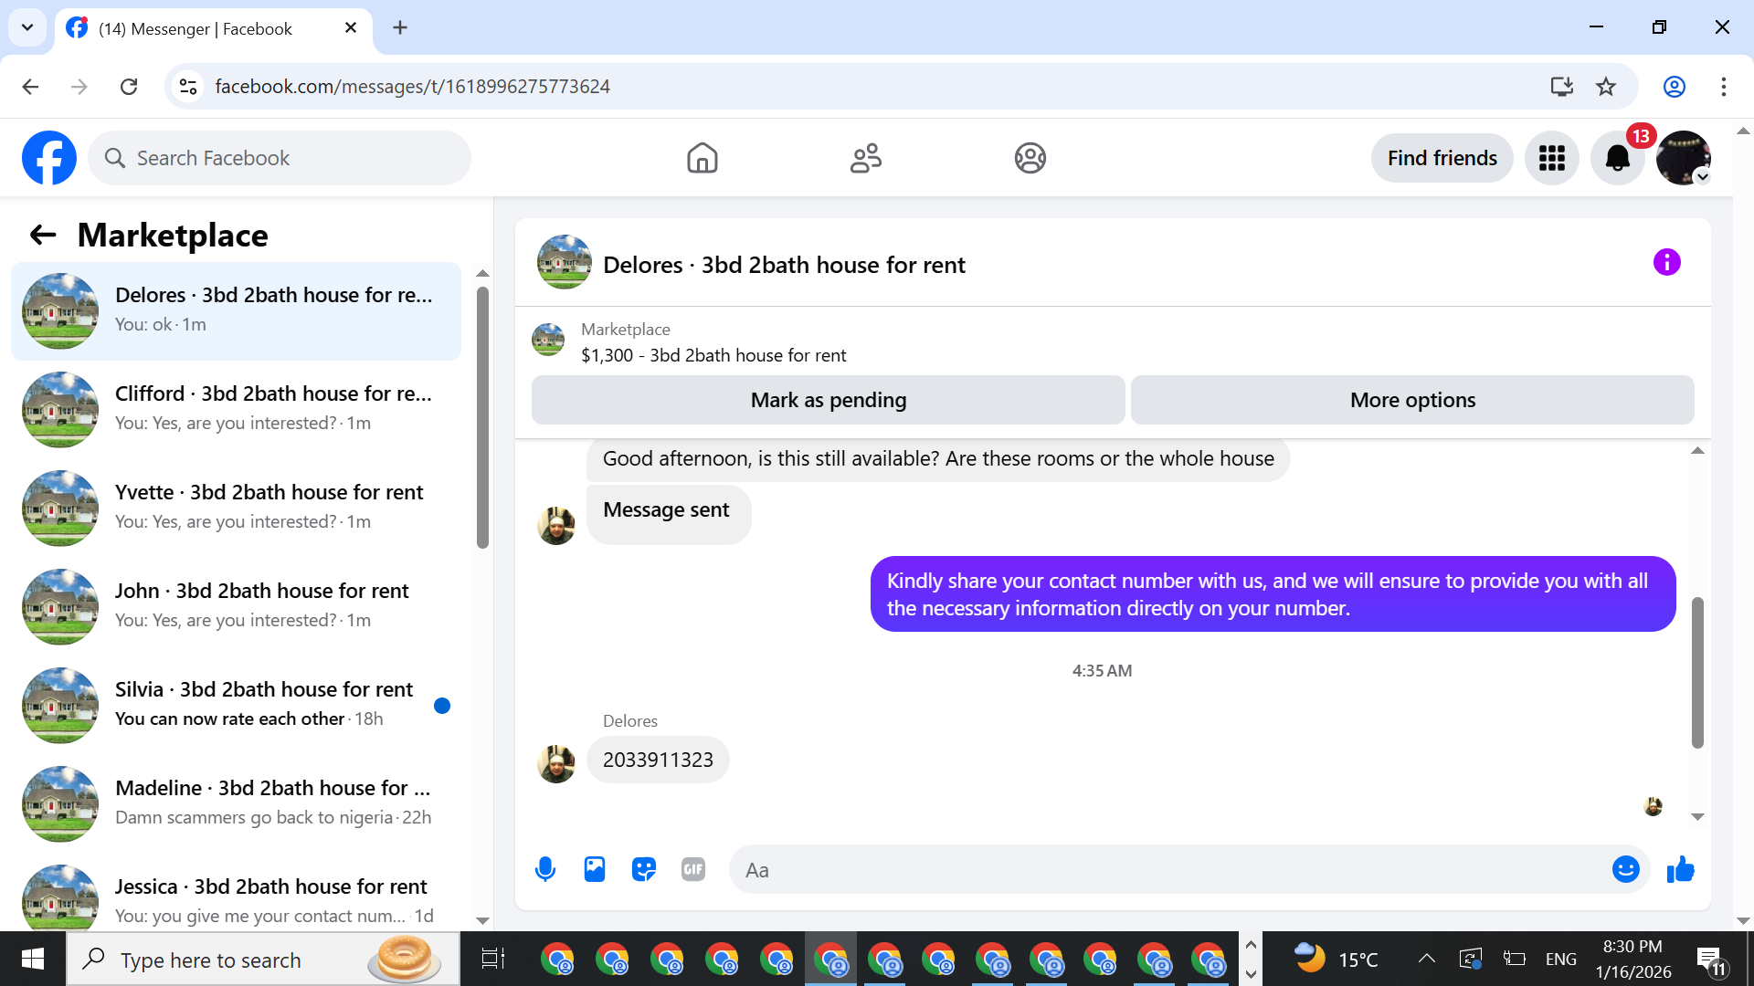
Task: Click the More options button
Action: pyautogui.click(x=1411, y=400)
